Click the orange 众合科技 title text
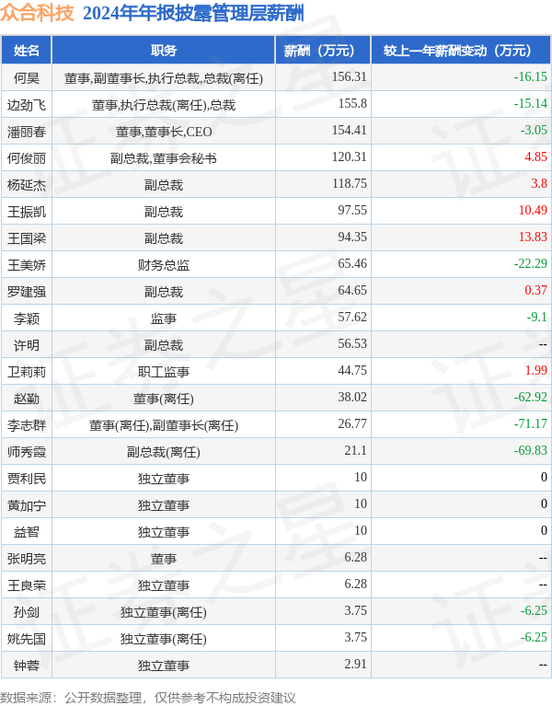Screen dimensions: 552x706 tap(37, 13)
